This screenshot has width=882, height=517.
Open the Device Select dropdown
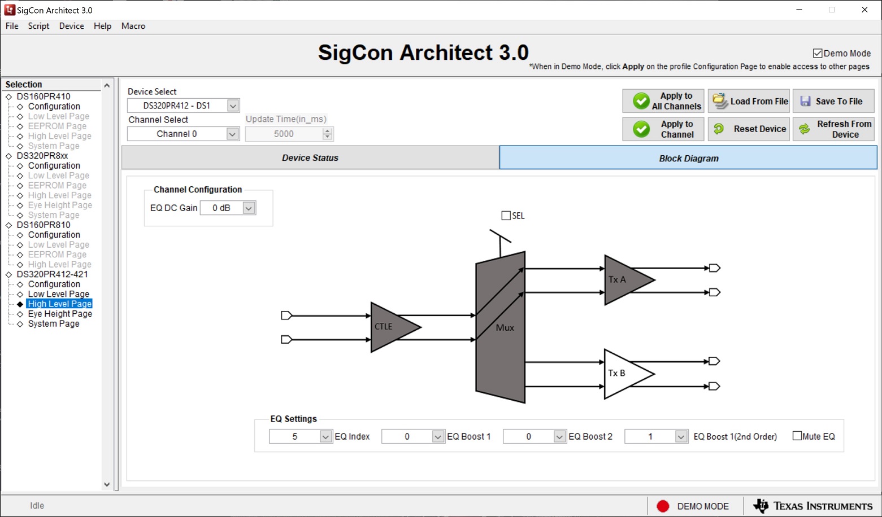tap(233, 106)
